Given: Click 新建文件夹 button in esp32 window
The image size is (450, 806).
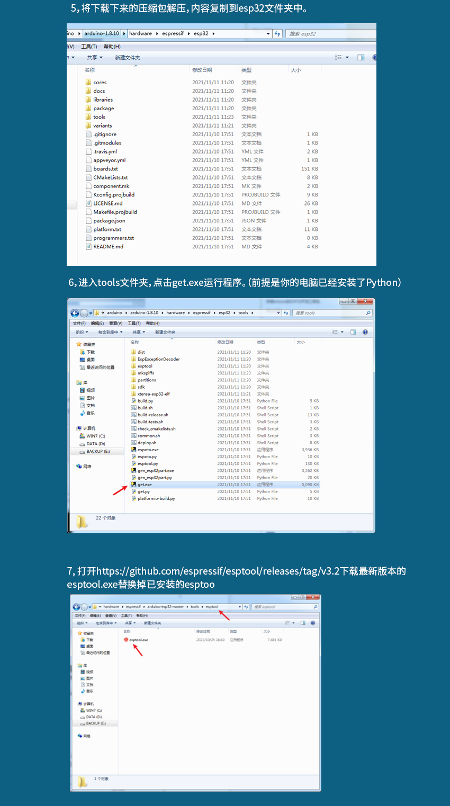Looking at the screenshot, I should [x=128, y=57].
